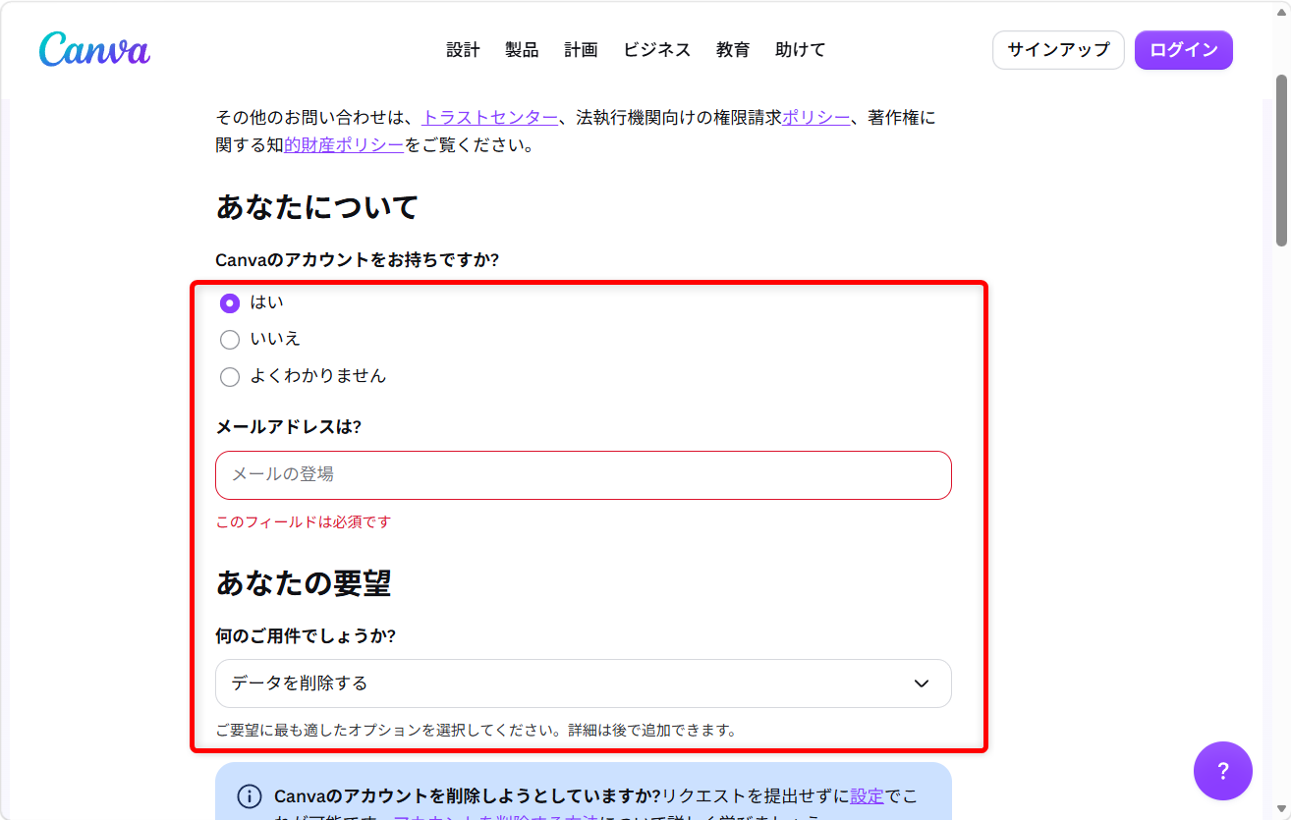This screenshot has width=1291, height=820.
Task: Go to the 計画 menu item
Action: (581, 50)
